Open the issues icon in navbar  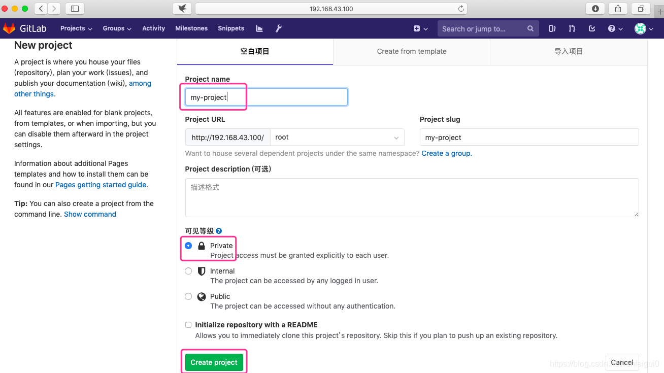click(x=552, y=28)
